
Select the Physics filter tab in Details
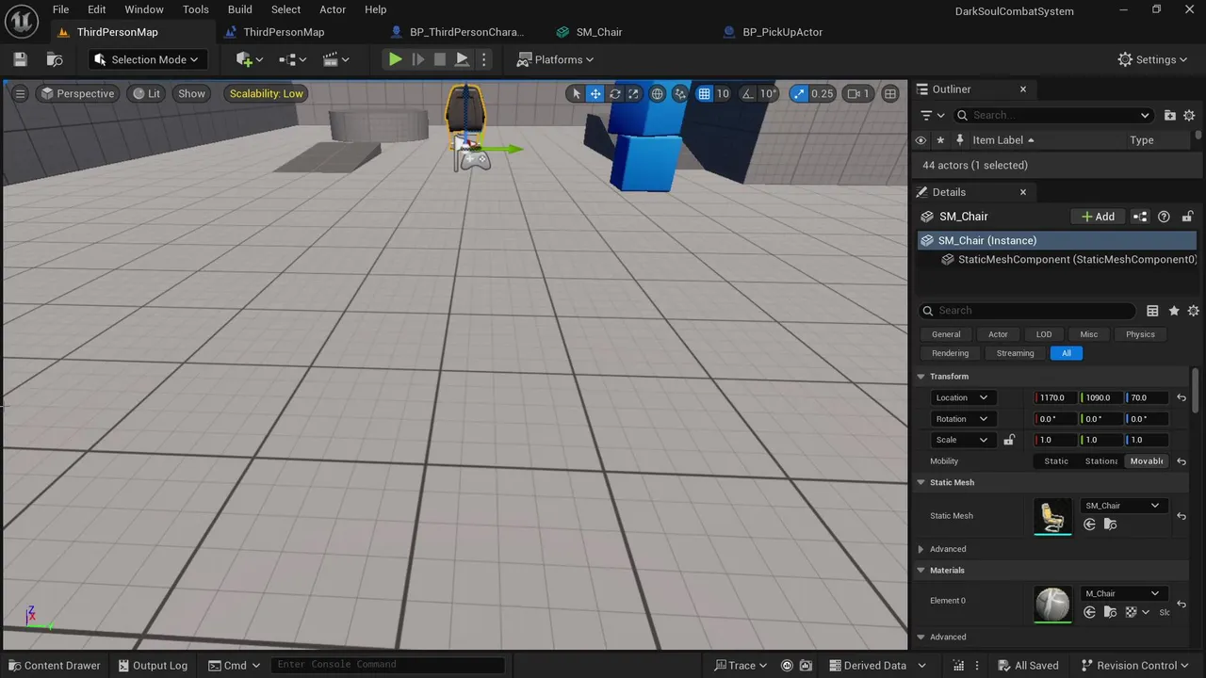pos(1140,334)
